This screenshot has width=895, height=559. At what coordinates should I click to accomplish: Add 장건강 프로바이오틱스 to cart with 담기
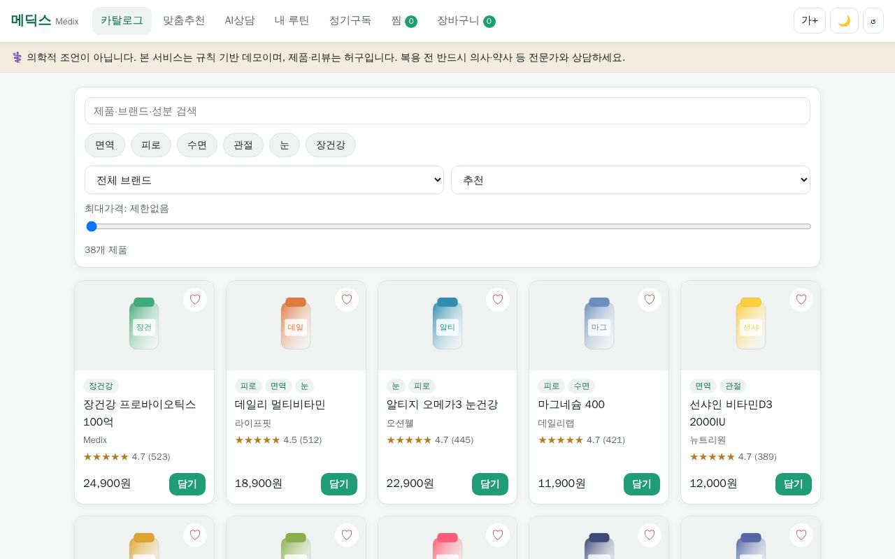point(187,484)
